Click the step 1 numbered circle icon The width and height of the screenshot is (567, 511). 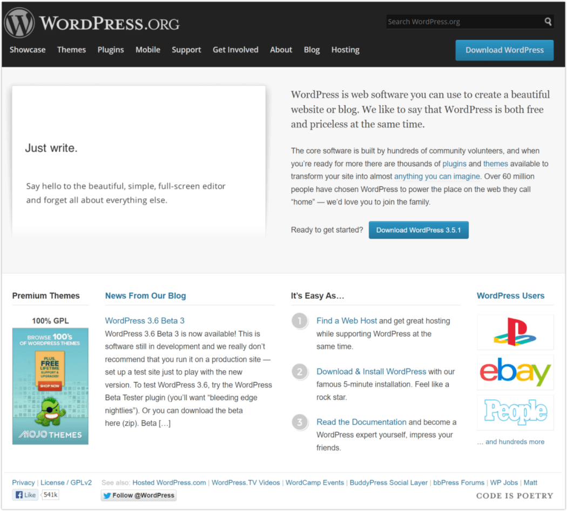click(300, 320)
